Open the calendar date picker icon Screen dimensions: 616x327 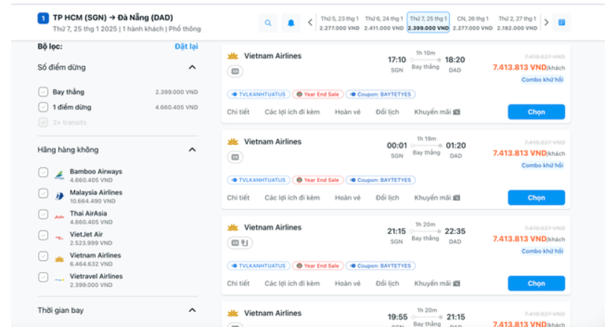pos(562,22)
